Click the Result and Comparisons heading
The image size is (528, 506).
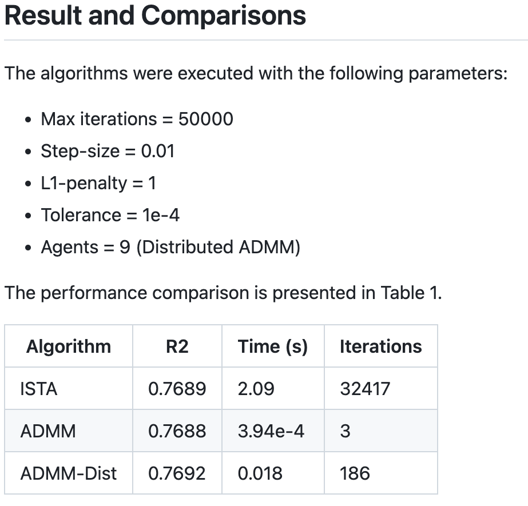coord(155,15)
